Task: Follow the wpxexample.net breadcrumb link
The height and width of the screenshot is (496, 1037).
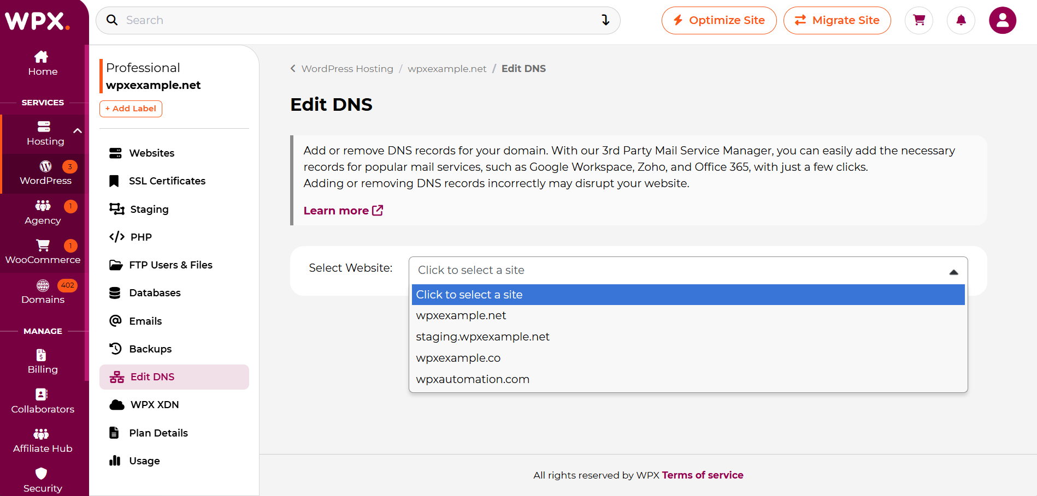Action: click(x=447, y=69)
